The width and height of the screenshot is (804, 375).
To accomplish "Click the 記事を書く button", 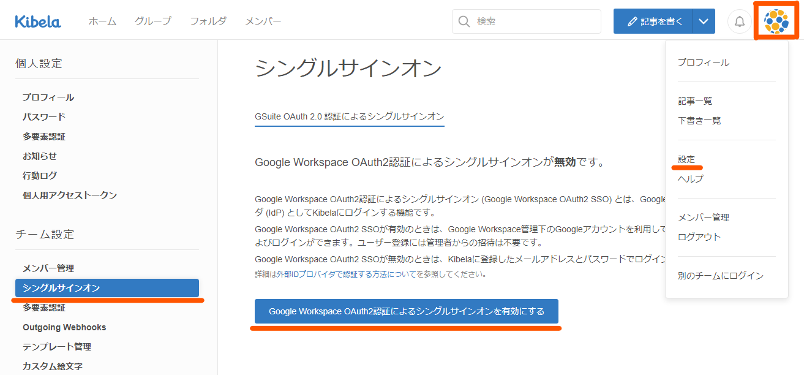I will 654,21.
